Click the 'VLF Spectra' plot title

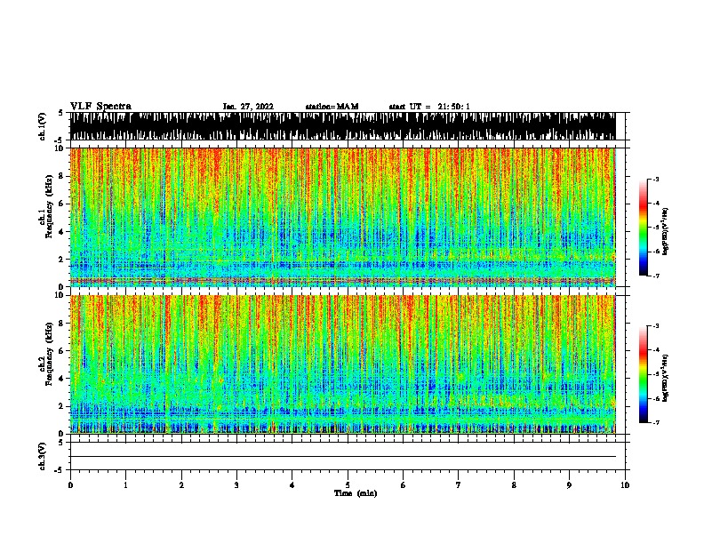point(100,107)
